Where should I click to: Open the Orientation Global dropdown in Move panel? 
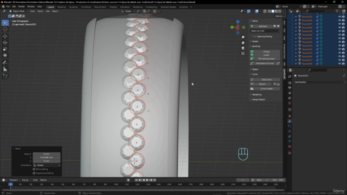pyautogui.click(x=47, y=165)
